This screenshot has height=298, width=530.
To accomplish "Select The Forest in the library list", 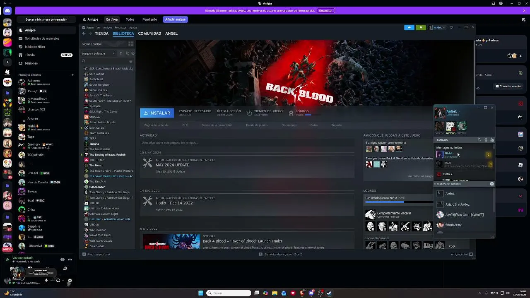I will (x=96, y=165).
